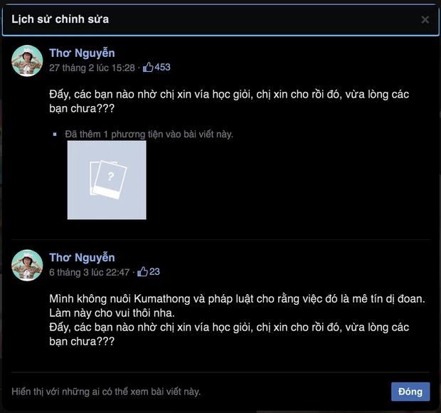The height and width of the screenshot is (413, 441).
Task: Open Thơ Nguyễn's avatar on the first edit
Action: 27,61
